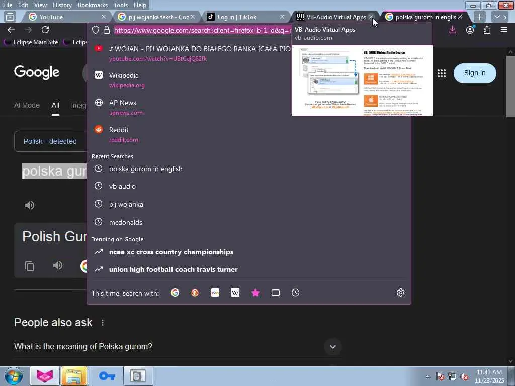Expand 'What is the meaning of Polska gurom?'
This screenshot has width=515, height=386.
[x=333, y=347]
